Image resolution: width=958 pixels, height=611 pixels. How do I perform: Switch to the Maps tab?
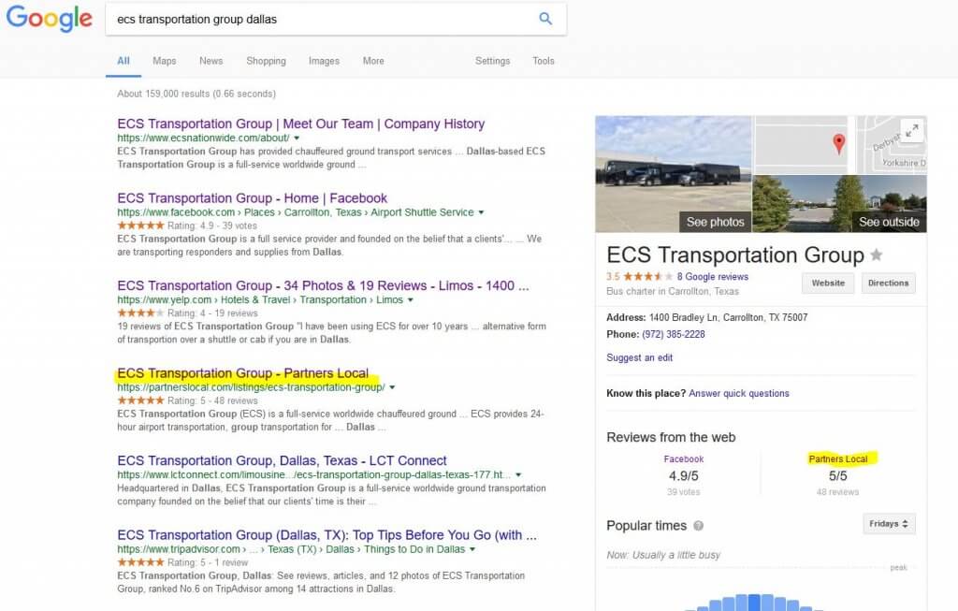pos(165,61)
